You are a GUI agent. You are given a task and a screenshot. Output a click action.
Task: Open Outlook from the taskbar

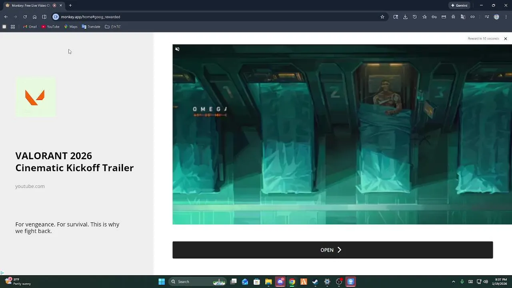(245, 282)
